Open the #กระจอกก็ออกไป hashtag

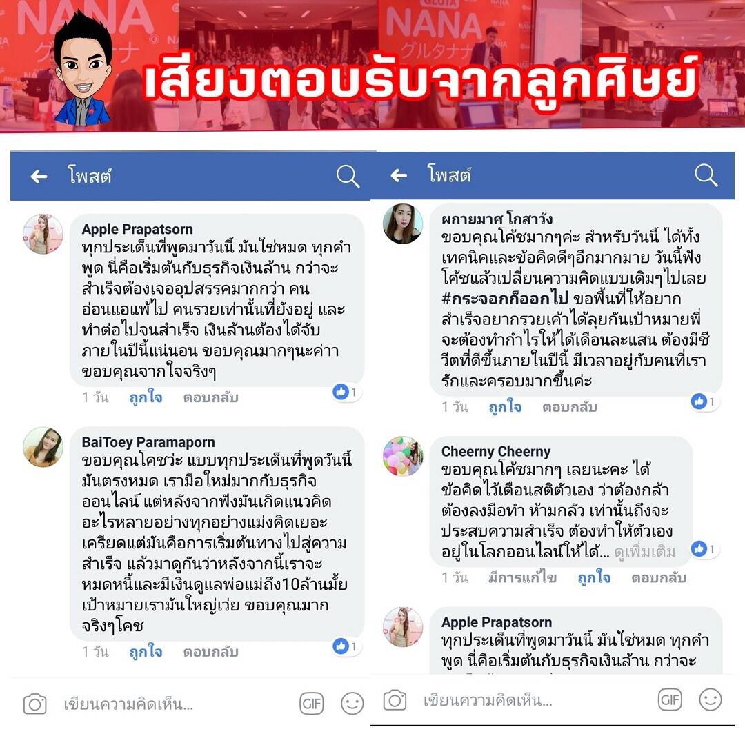504,299
